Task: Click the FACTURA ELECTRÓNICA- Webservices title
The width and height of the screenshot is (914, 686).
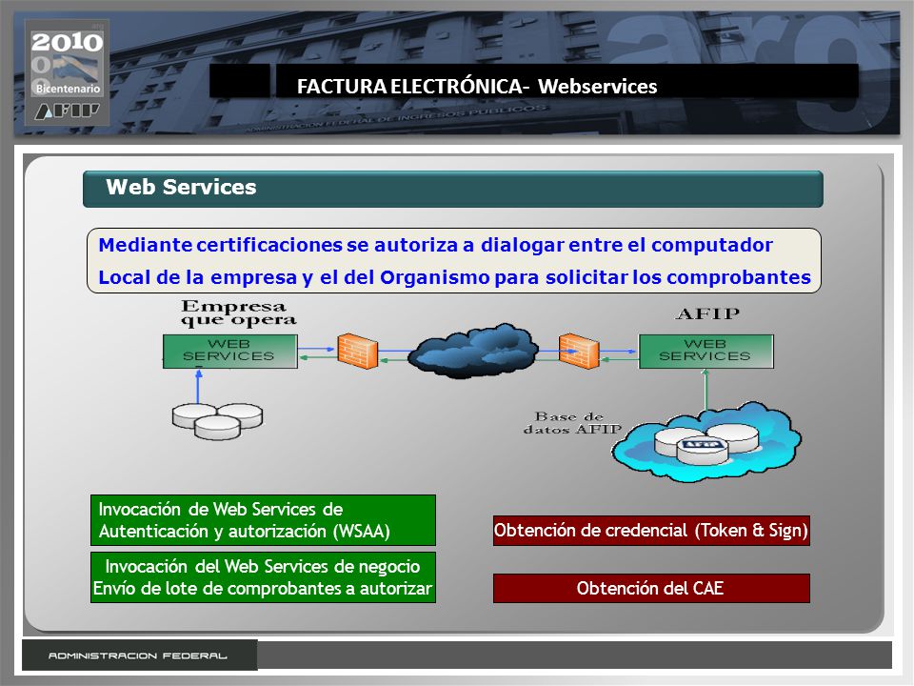Action: click(477, 87)
